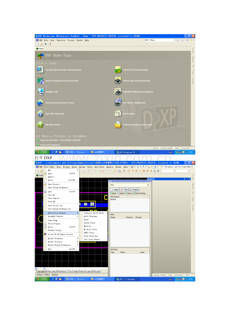Click the Embedded Software Development icon

[x=118, y=92]
